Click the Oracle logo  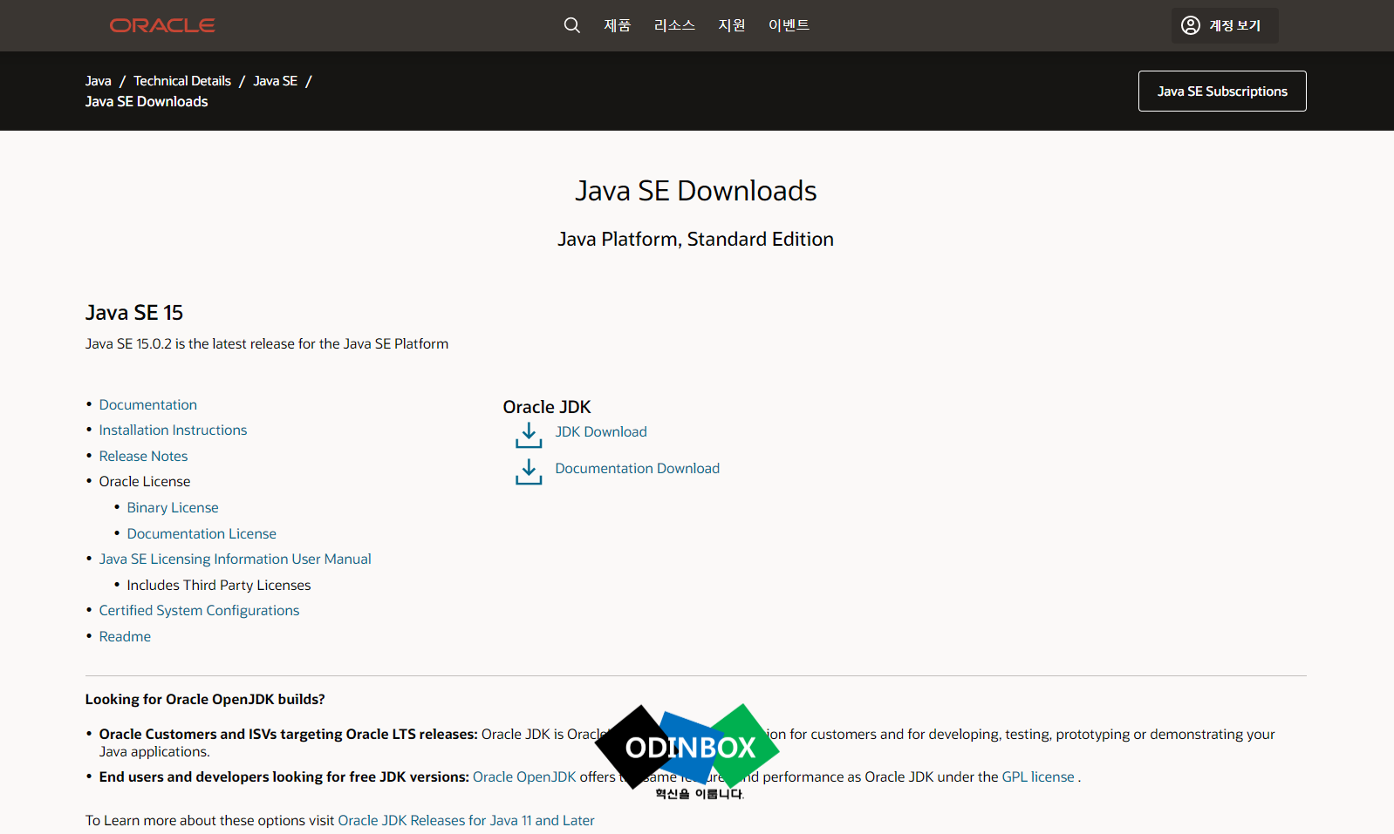[x=162, y=25]
